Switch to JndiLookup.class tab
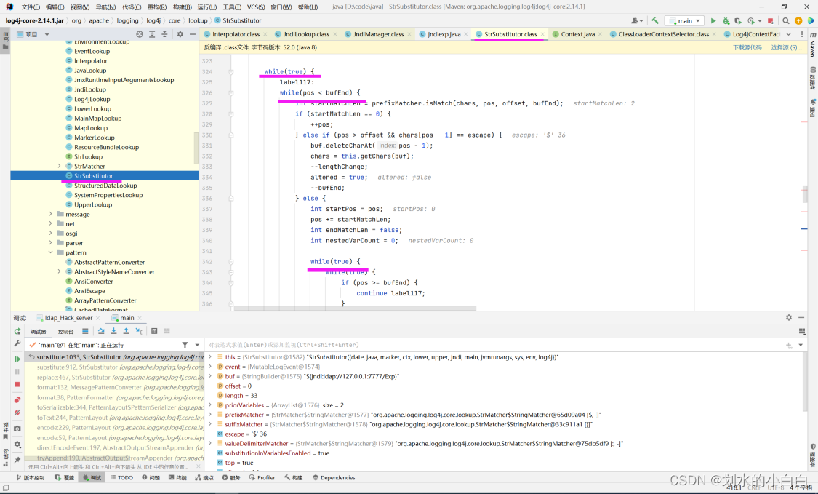Image resolution: width=818 pixels, height=494 pixels. 306,34
